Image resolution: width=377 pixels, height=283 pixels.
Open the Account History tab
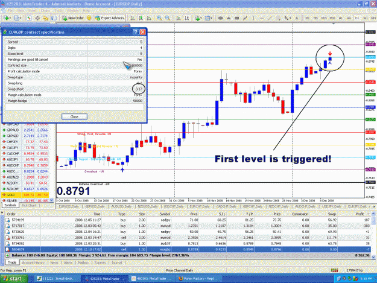tap(33, 262)
